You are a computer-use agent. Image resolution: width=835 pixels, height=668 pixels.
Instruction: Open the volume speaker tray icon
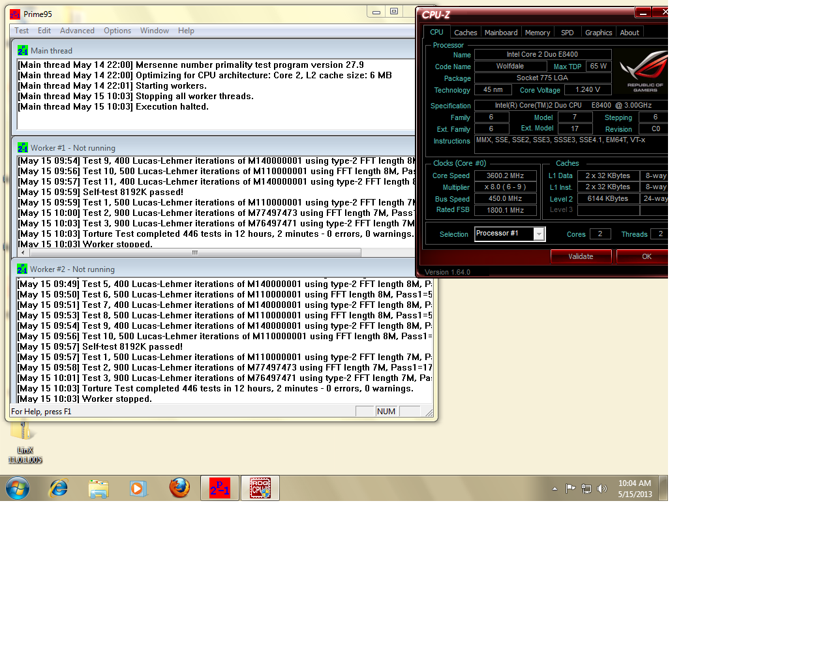(601, 489)
